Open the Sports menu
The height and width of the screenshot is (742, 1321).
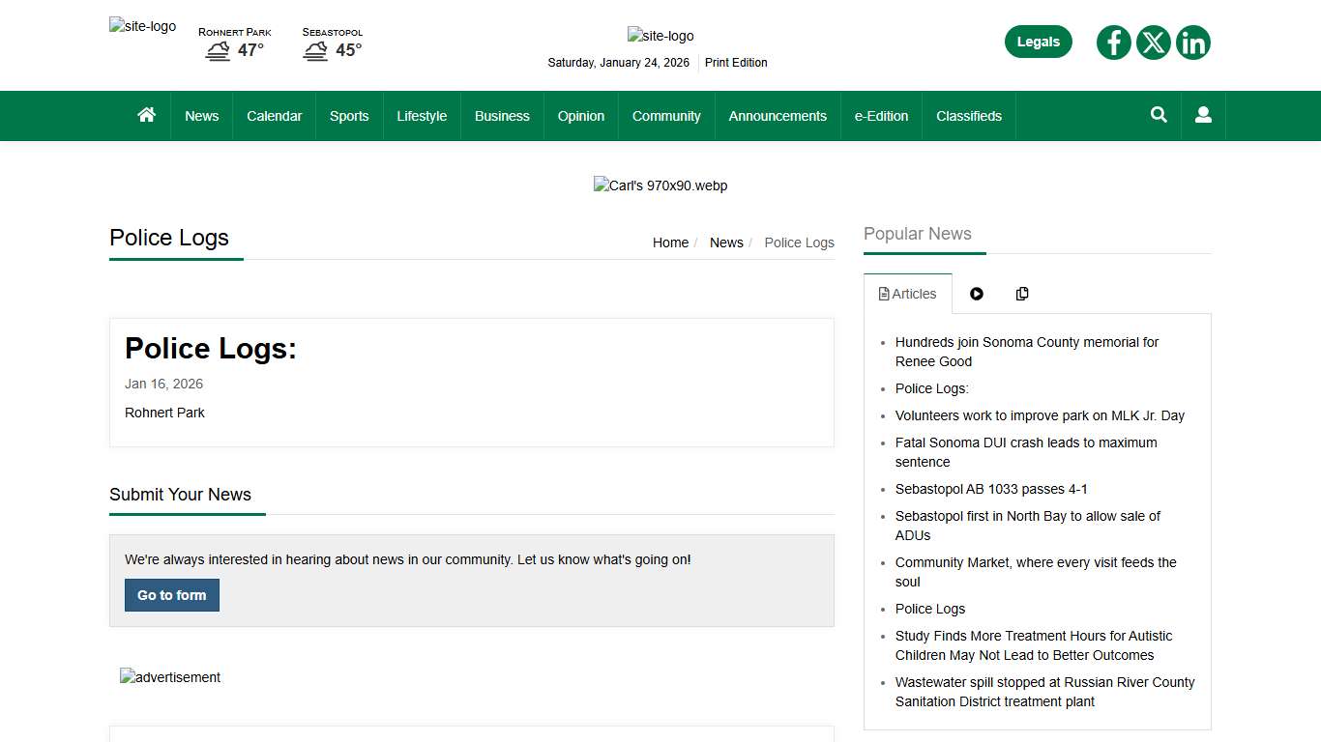point(349,116)
